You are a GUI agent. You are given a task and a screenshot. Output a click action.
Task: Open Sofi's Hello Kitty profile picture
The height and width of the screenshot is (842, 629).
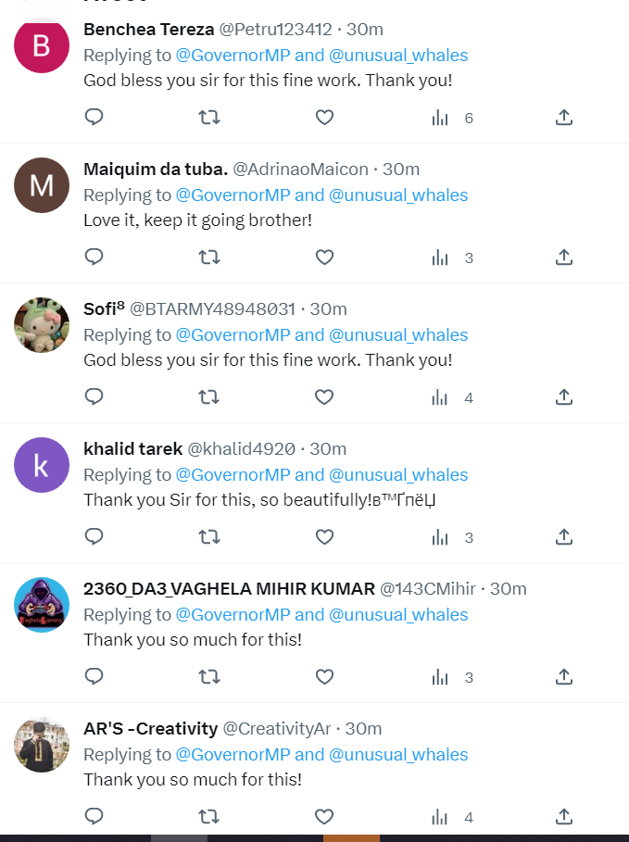(x=42, y=325)
